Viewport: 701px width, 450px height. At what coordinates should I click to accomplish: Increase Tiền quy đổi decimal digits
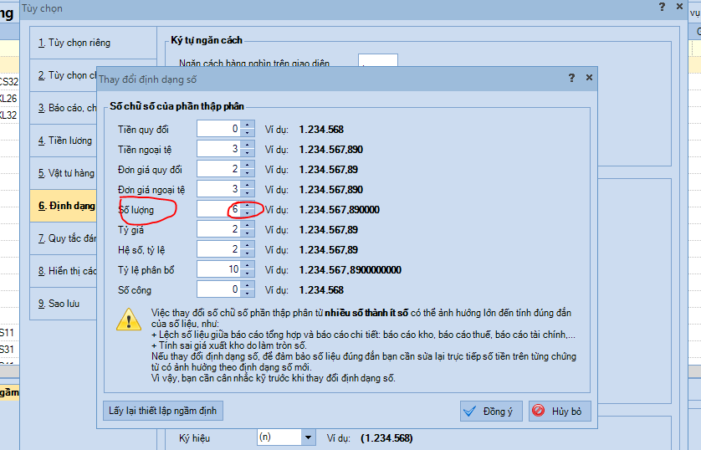pyautogui.click(x=247, y=125)
